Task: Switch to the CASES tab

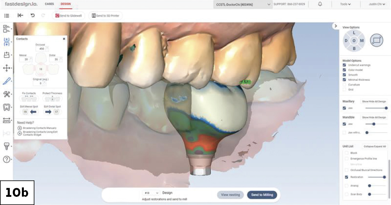Action: pyautogui.click(x=50, y=4)
